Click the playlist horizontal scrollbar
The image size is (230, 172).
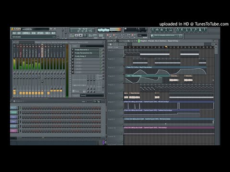(x=168, y=44)
